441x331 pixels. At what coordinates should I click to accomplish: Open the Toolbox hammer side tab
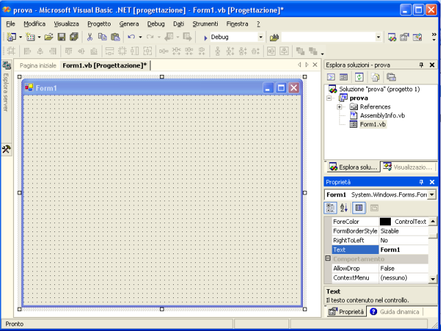coord(6,149)
